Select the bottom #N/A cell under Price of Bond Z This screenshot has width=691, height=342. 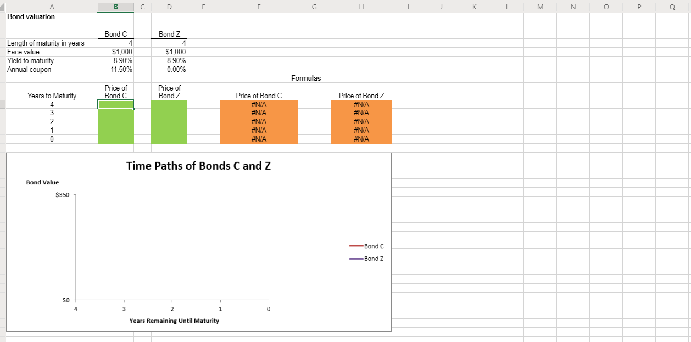361,139
